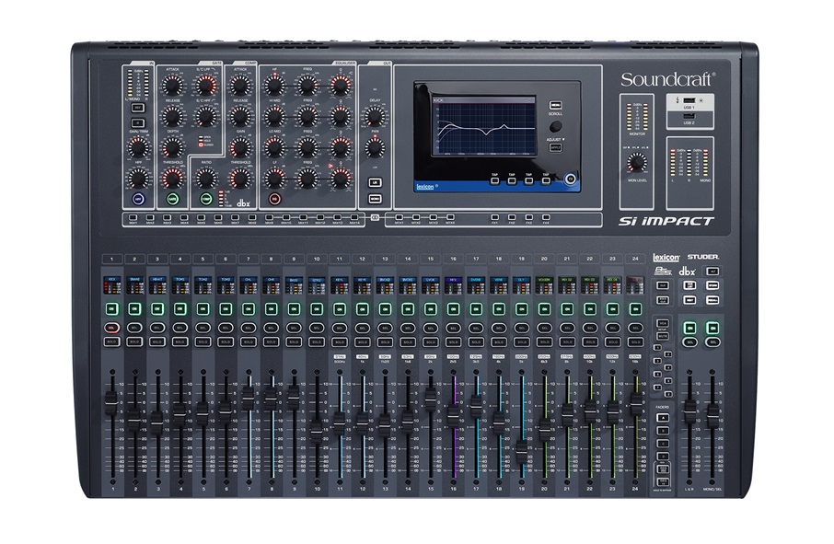The width and height of the screenshot is (834, 544).
Task: Open the MENU button near the dbx logo
Action: (712, 300)
